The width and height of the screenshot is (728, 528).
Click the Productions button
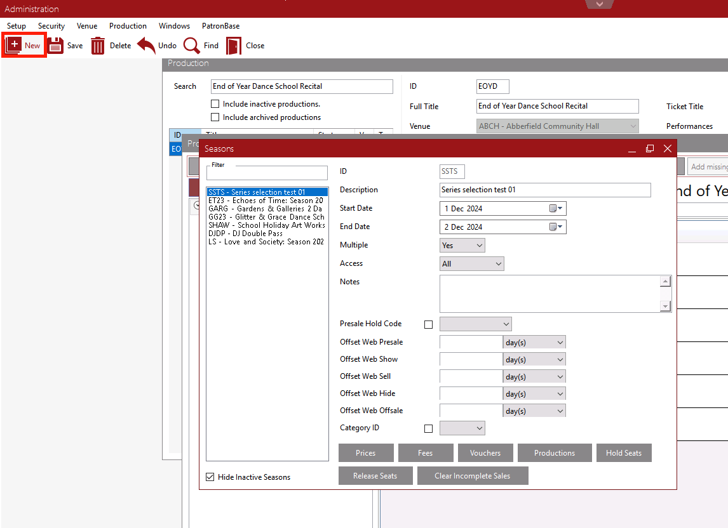pos(555,453)
